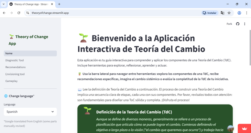This screenshot has width=251, height=133.
Task: Click the open book icon before Lee la definición
Action: click(79, 89)
